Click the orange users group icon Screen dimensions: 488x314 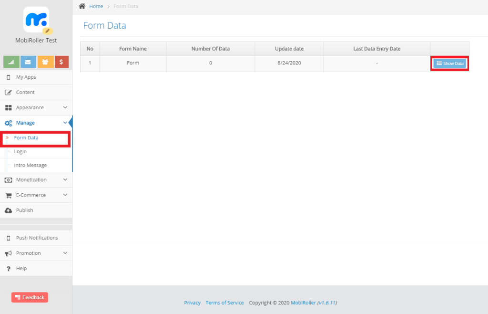click(x=44, y=62)
